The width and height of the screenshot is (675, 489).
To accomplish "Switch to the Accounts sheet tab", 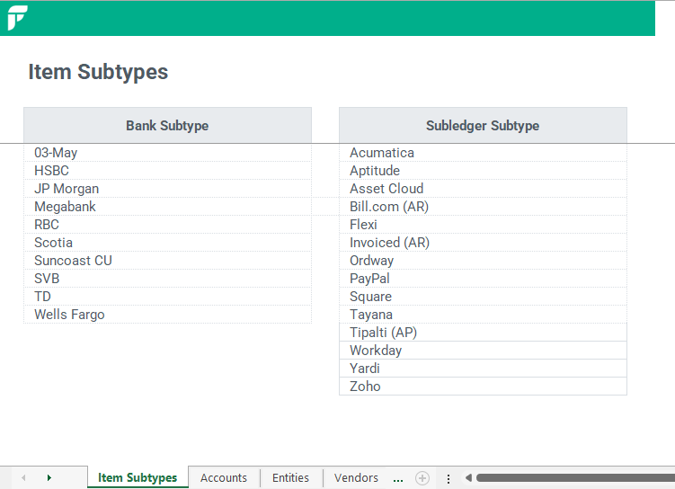I will 224,478.
